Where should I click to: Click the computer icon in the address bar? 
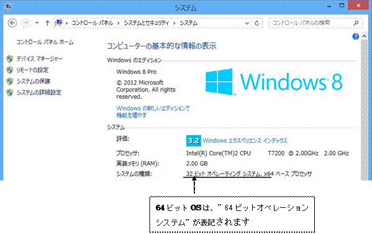(58, 23)
